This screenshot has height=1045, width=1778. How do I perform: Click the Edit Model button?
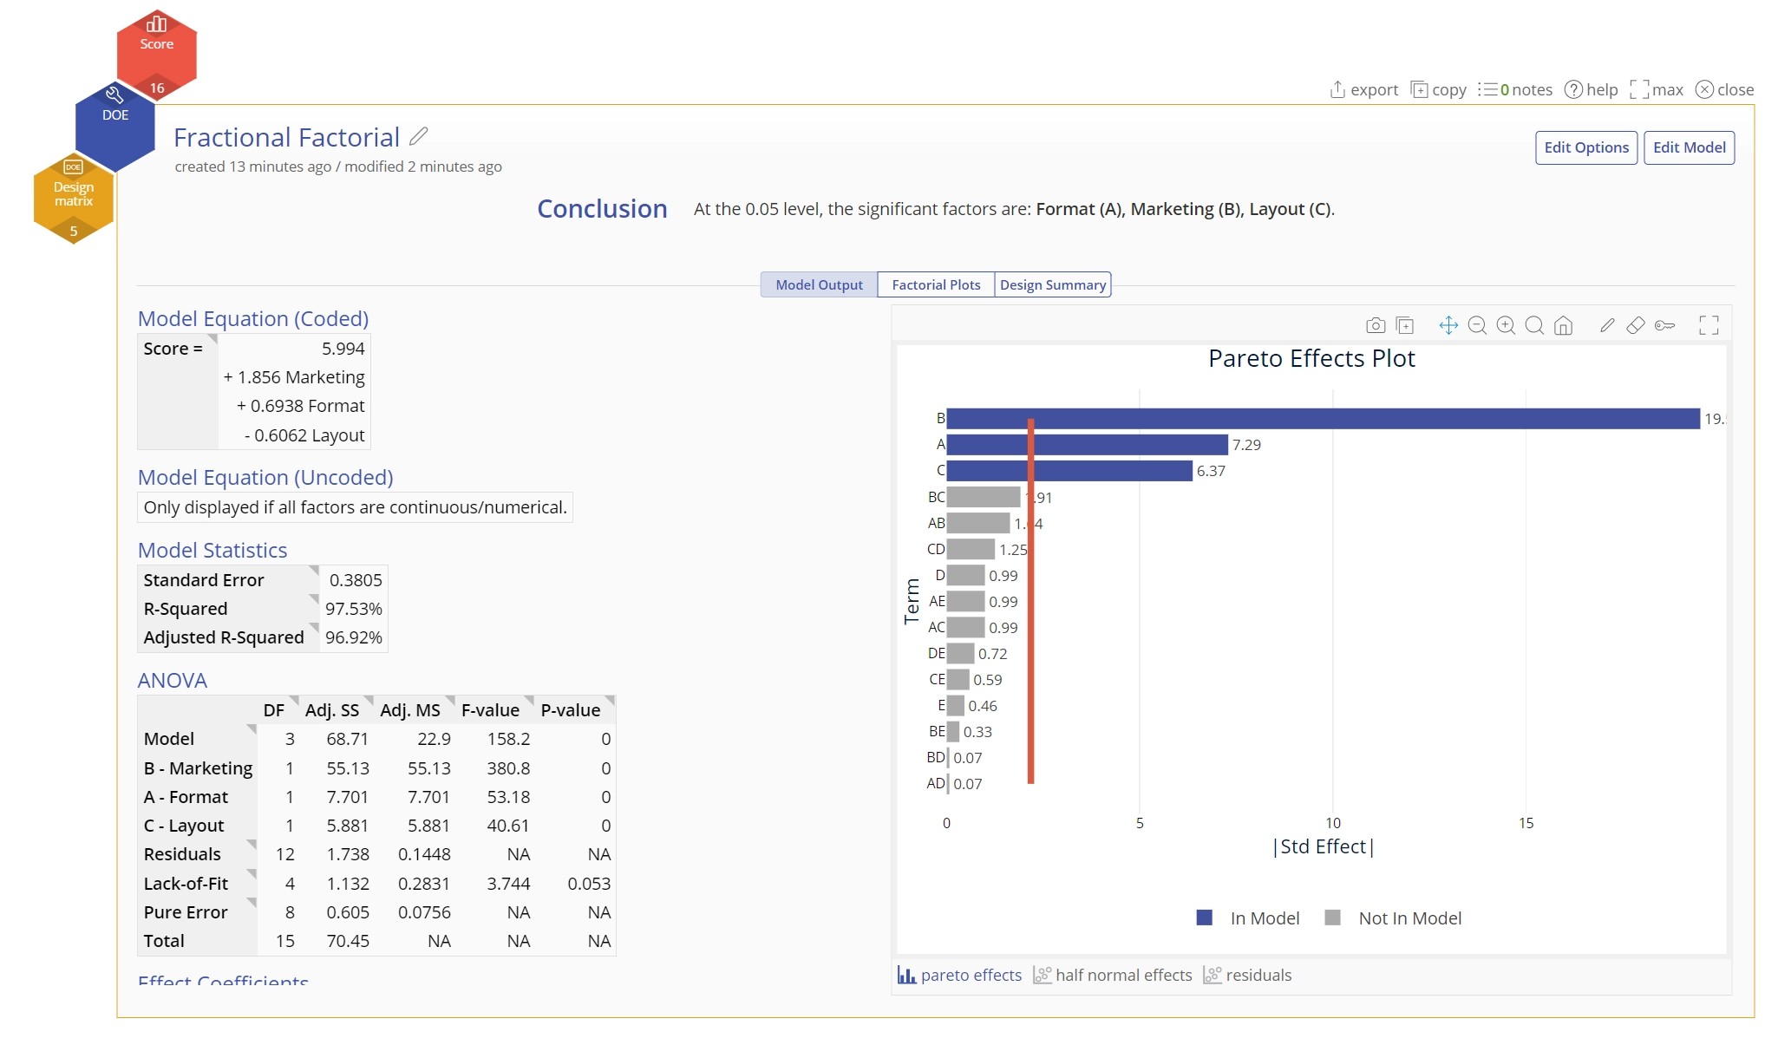1689,147
